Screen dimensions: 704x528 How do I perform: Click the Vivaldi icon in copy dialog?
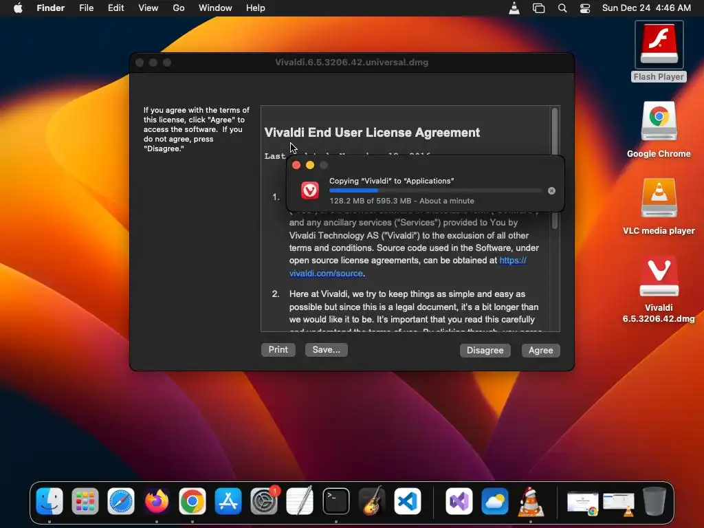coord(310,190)
